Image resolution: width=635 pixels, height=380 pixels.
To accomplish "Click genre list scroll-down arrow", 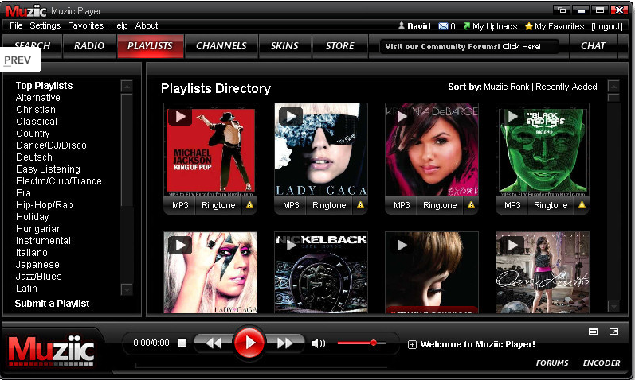I will pyautogui.click(x=127, y=289).
